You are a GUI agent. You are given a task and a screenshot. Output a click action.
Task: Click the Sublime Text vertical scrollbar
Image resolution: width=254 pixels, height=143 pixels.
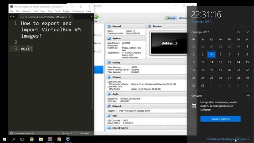click(x=92, y=65)
